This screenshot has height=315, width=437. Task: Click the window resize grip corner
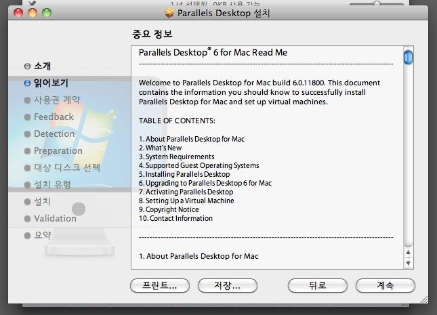coord(424,299)
